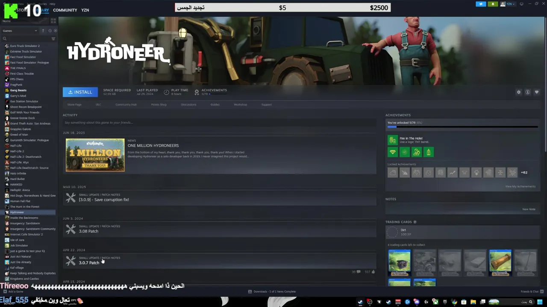Click the activity status input field
This screenshot has height=307, width=547.
[x=219, y=123]
